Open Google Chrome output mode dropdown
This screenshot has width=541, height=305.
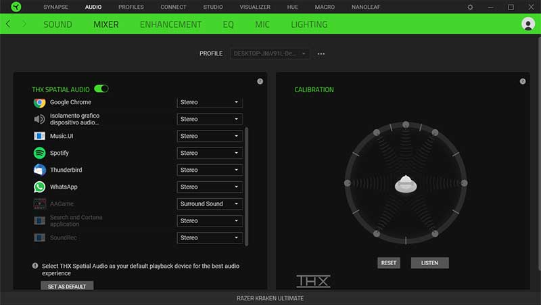click(x=210, y=103)
